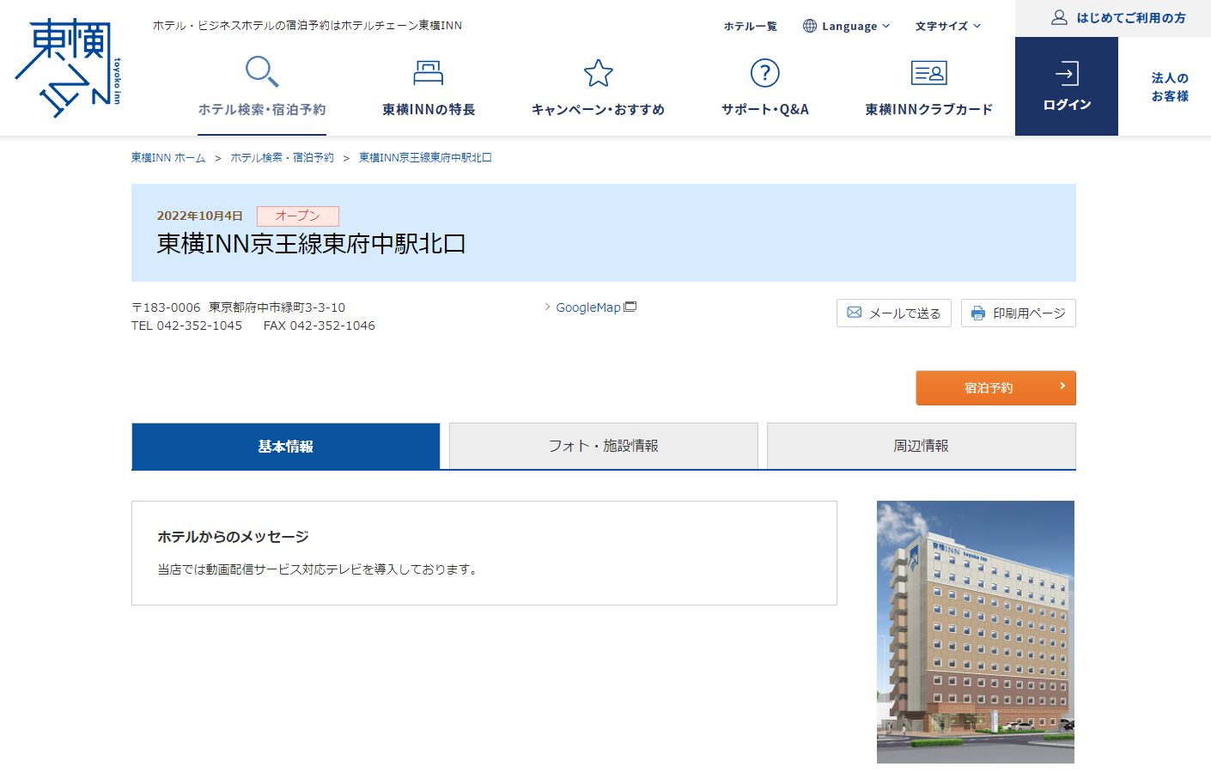
Task: Click the user icon beside はじめてご利用の方
Action: click(1059, 17)
